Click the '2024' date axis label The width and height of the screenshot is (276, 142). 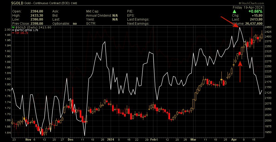click(110, 139)
